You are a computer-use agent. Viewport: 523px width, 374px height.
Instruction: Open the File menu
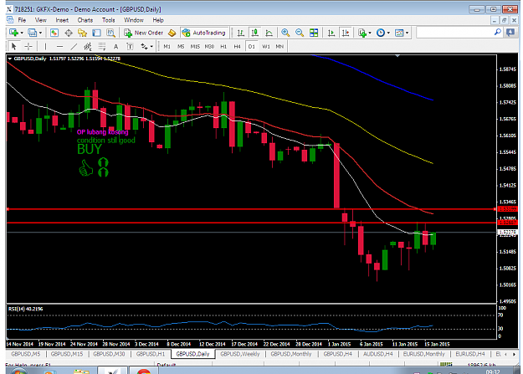tap(22, 20)
